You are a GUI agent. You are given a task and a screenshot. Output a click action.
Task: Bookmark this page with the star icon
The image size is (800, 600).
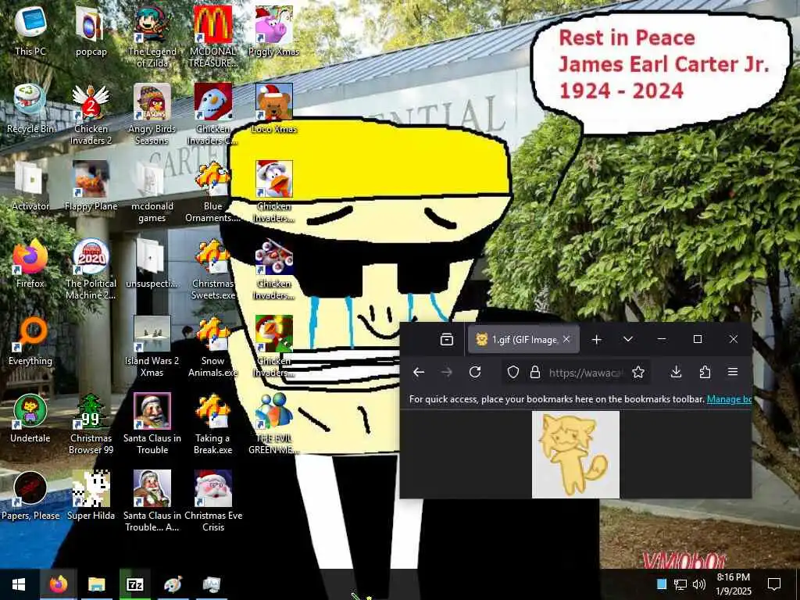point(637,373)
